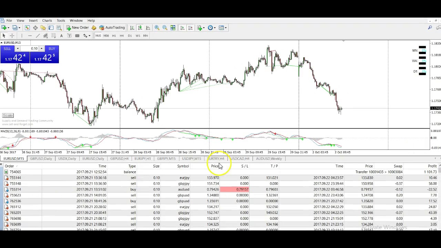Click the search magnifier icon at top right
This screenshot has width=441, height=248.
pos(430,28)
